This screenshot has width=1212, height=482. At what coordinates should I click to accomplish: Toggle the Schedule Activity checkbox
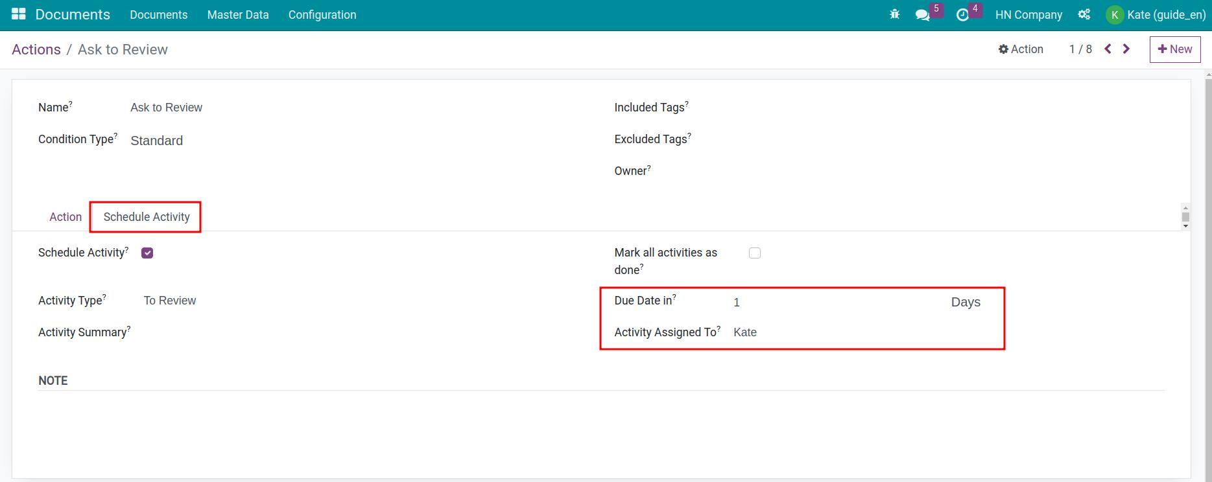tap(147, 253)
